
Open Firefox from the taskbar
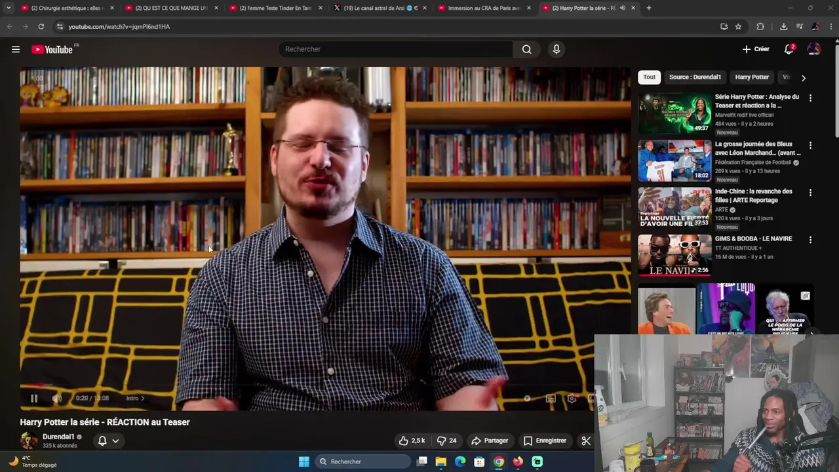(518, 462)
